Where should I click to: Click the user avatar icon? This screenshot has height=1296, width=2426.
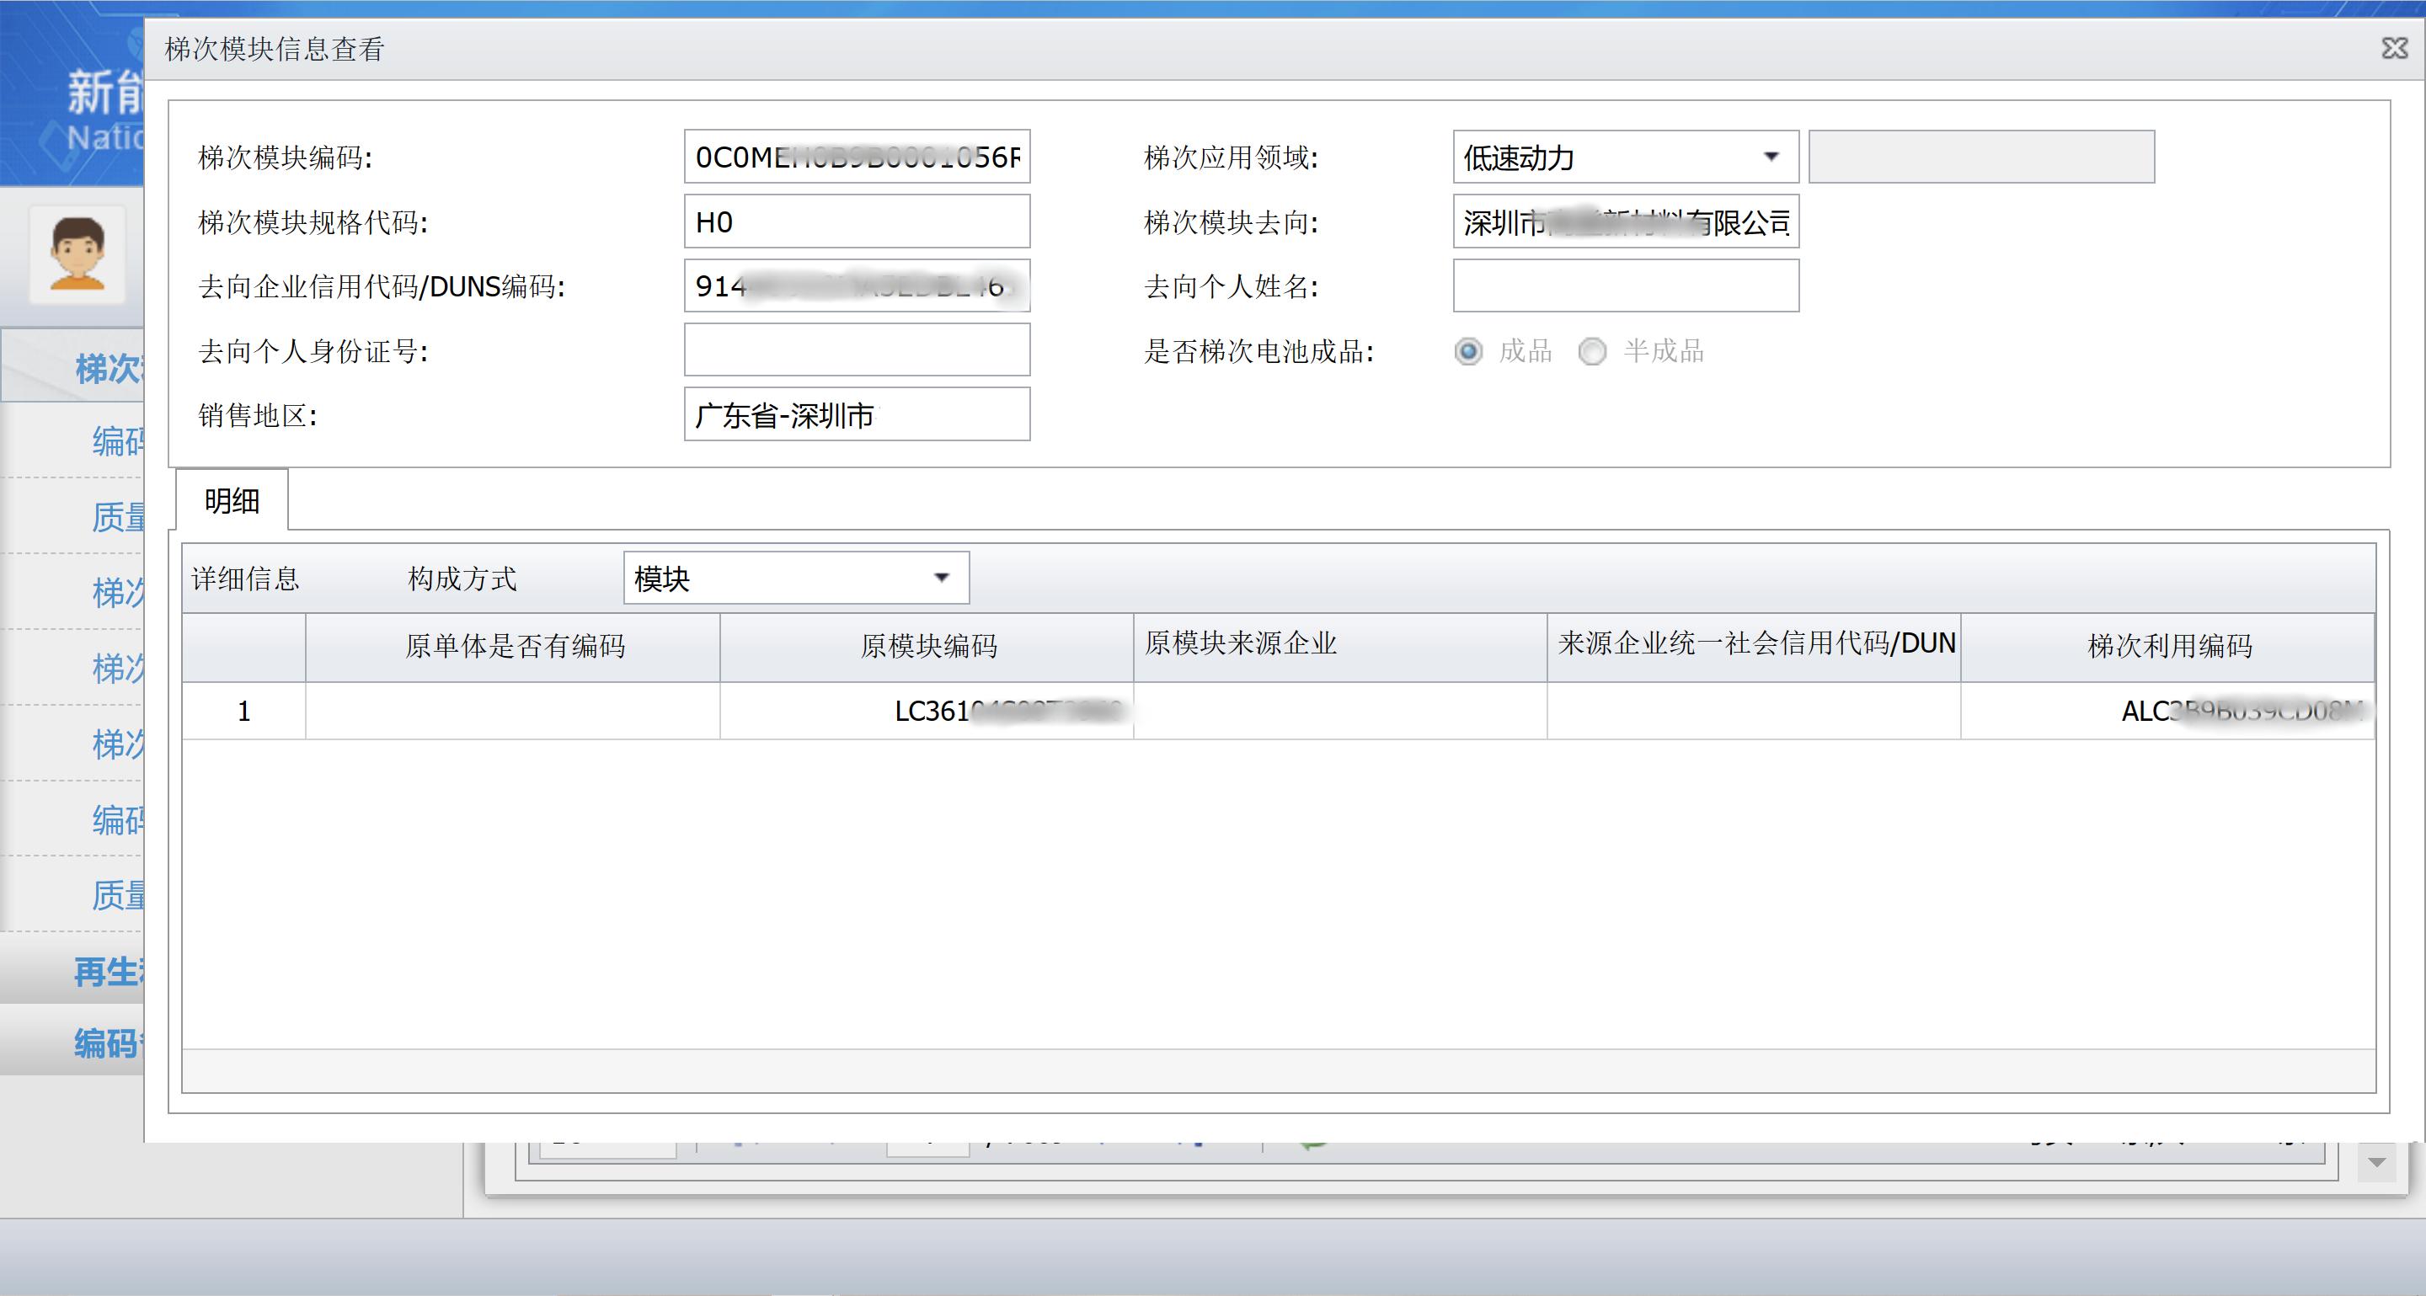tap(77, 254)
